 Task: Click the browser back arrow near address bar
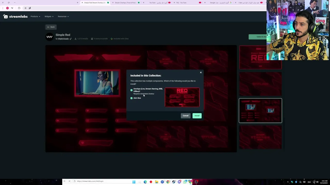65,181
